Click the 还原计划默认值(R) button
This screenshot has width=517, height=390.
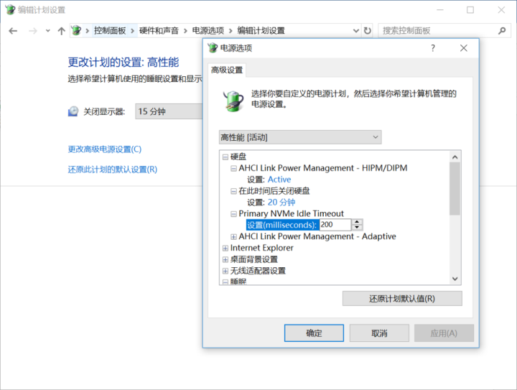402,298
